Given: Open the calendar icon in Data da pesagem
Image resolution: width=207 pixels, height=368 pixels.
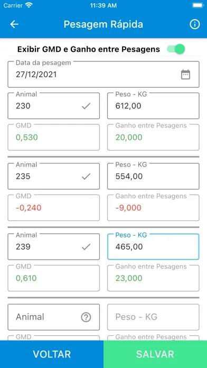Looking at the screenshot, I should (x=185, y=75).
